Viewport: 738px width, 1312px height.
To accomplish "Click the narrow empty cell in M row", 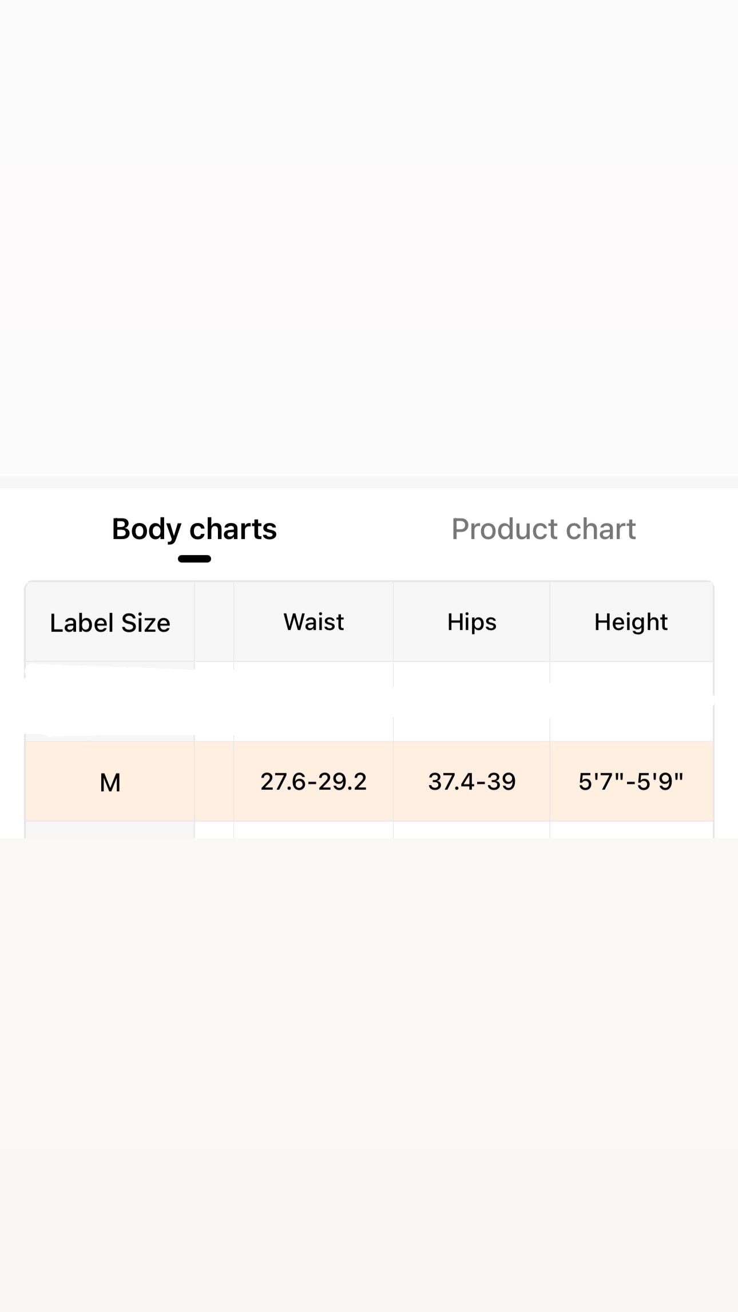I will (214, 782).
